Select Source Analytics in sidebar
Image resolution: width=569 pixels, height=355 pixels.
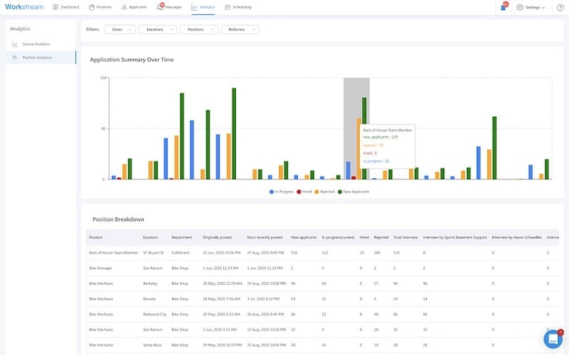(x=36, y=44)
